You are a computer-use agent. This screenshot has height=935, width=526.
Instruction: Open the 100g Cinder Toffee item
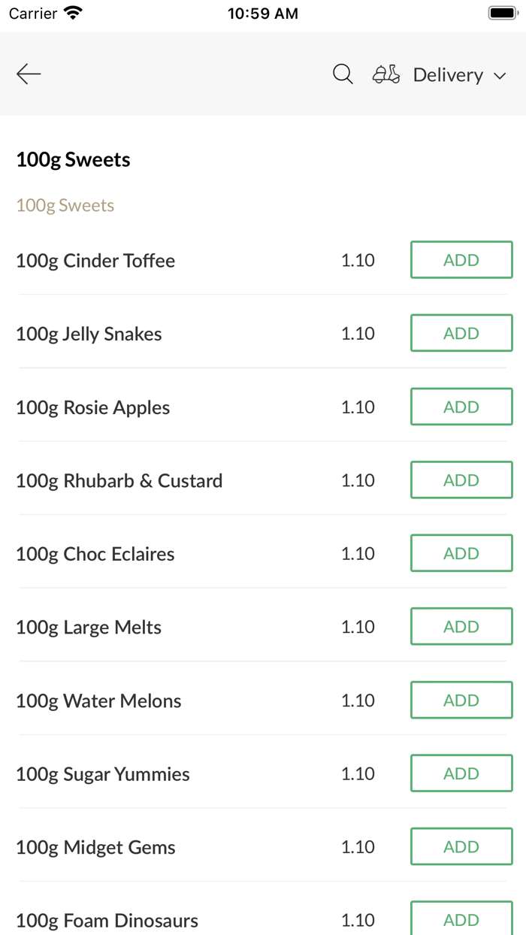click(x=95, y=261)
